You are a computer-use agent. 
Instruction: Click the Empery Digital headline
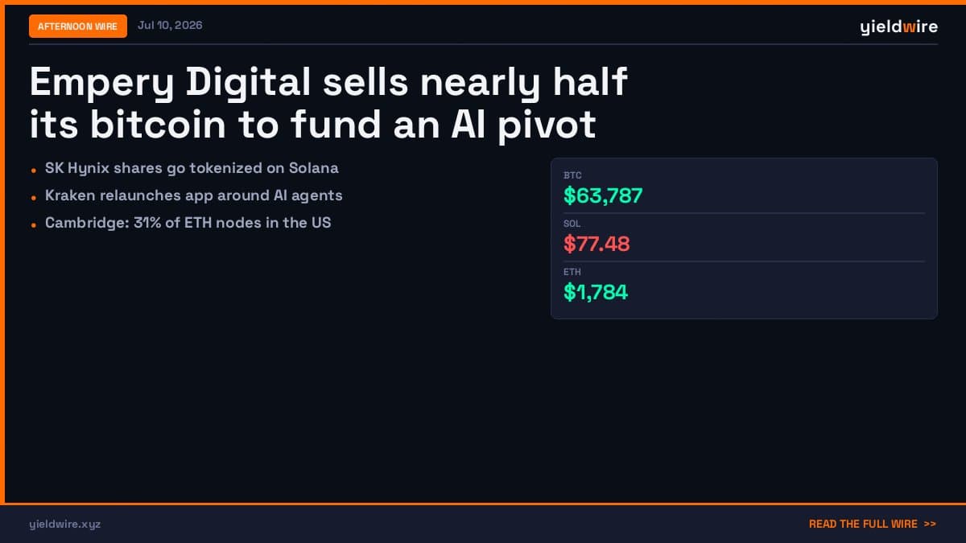(x=328, y=103)
